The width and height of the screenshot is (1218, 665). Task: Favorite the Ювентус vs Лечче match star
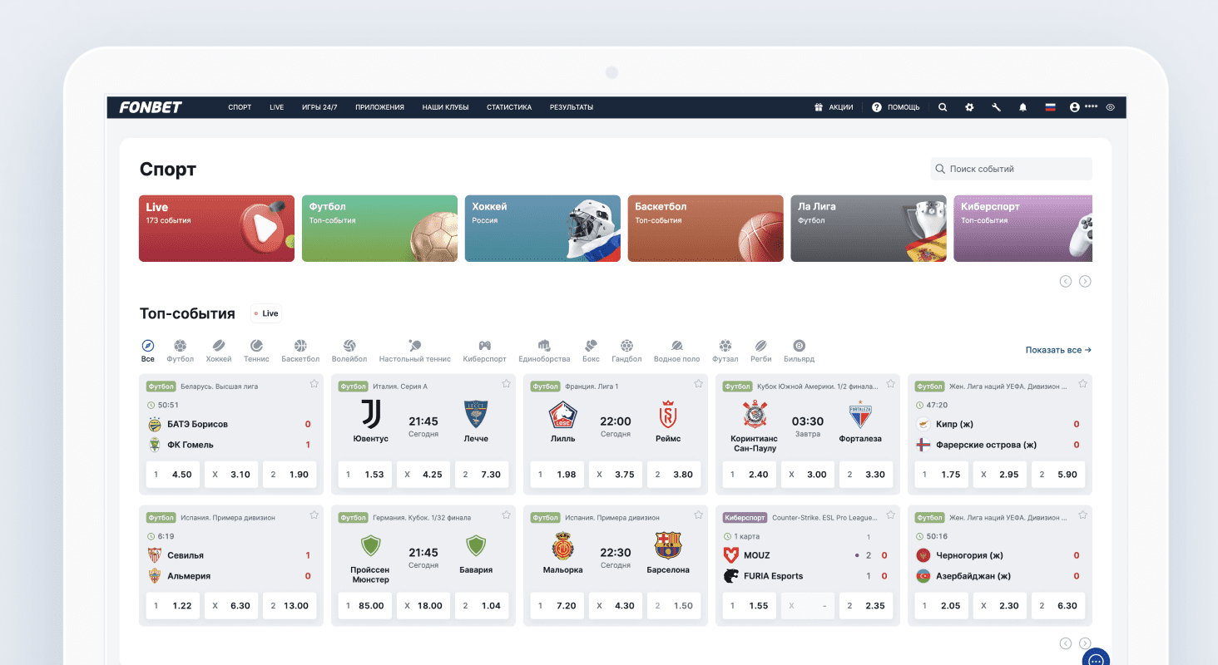[x=506, y=384]
